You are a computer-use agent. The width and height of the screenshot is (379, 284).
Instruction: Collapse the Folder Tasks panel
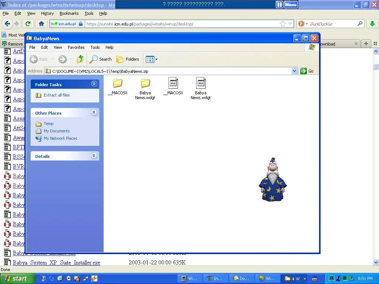pos(94,84)
